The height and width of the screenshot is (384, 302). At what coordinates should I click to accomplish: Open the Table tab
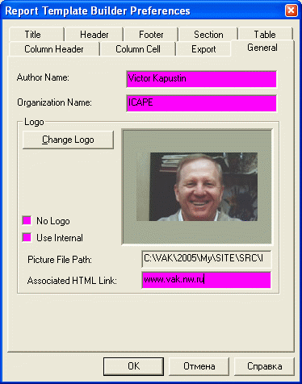point(265,35)
